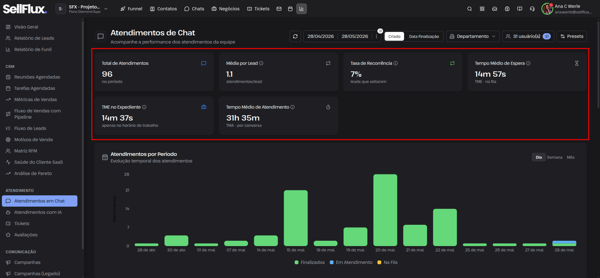Click the Presets button
This screenshot has height=278, width=600.
pyautogui.click(x=572, y=36)
